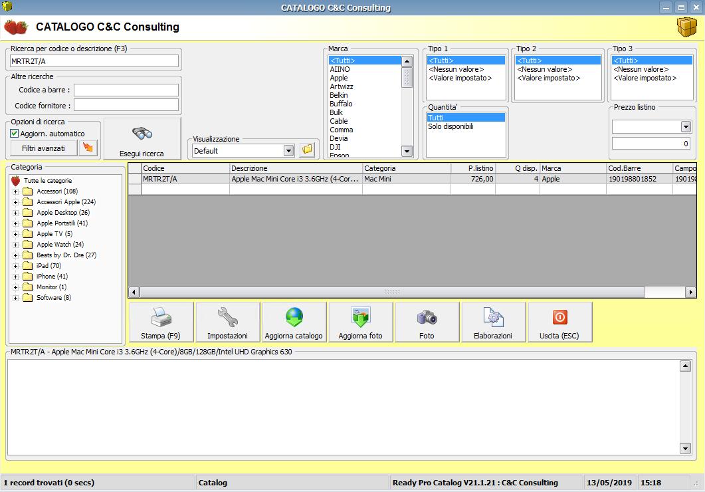Select Apple Watch (24) category
The height and width of the screenshot is (492, 705).
click(60, 244)
